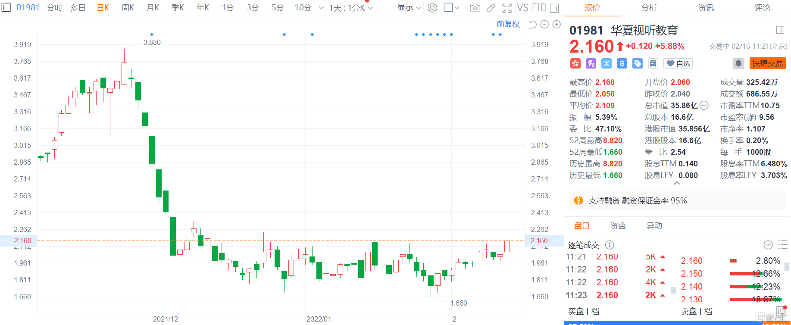Open the chart layout square dropdown
Screen dimensions: 791x325
(451, 8)
